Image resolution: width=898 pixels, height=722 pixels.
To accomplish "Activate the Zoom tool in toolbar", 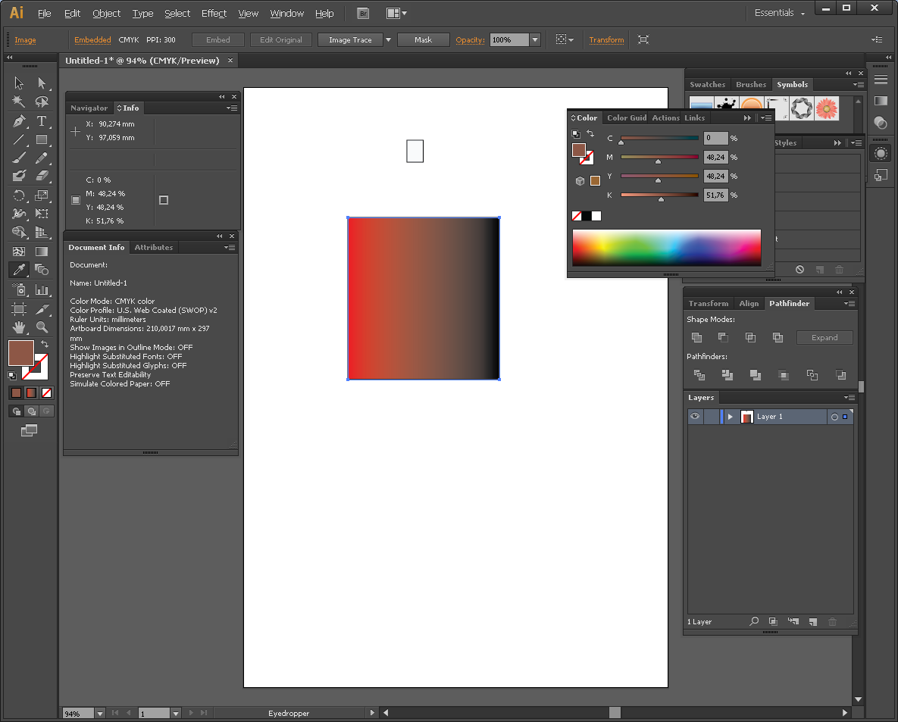I will click(x=42, y=327).
